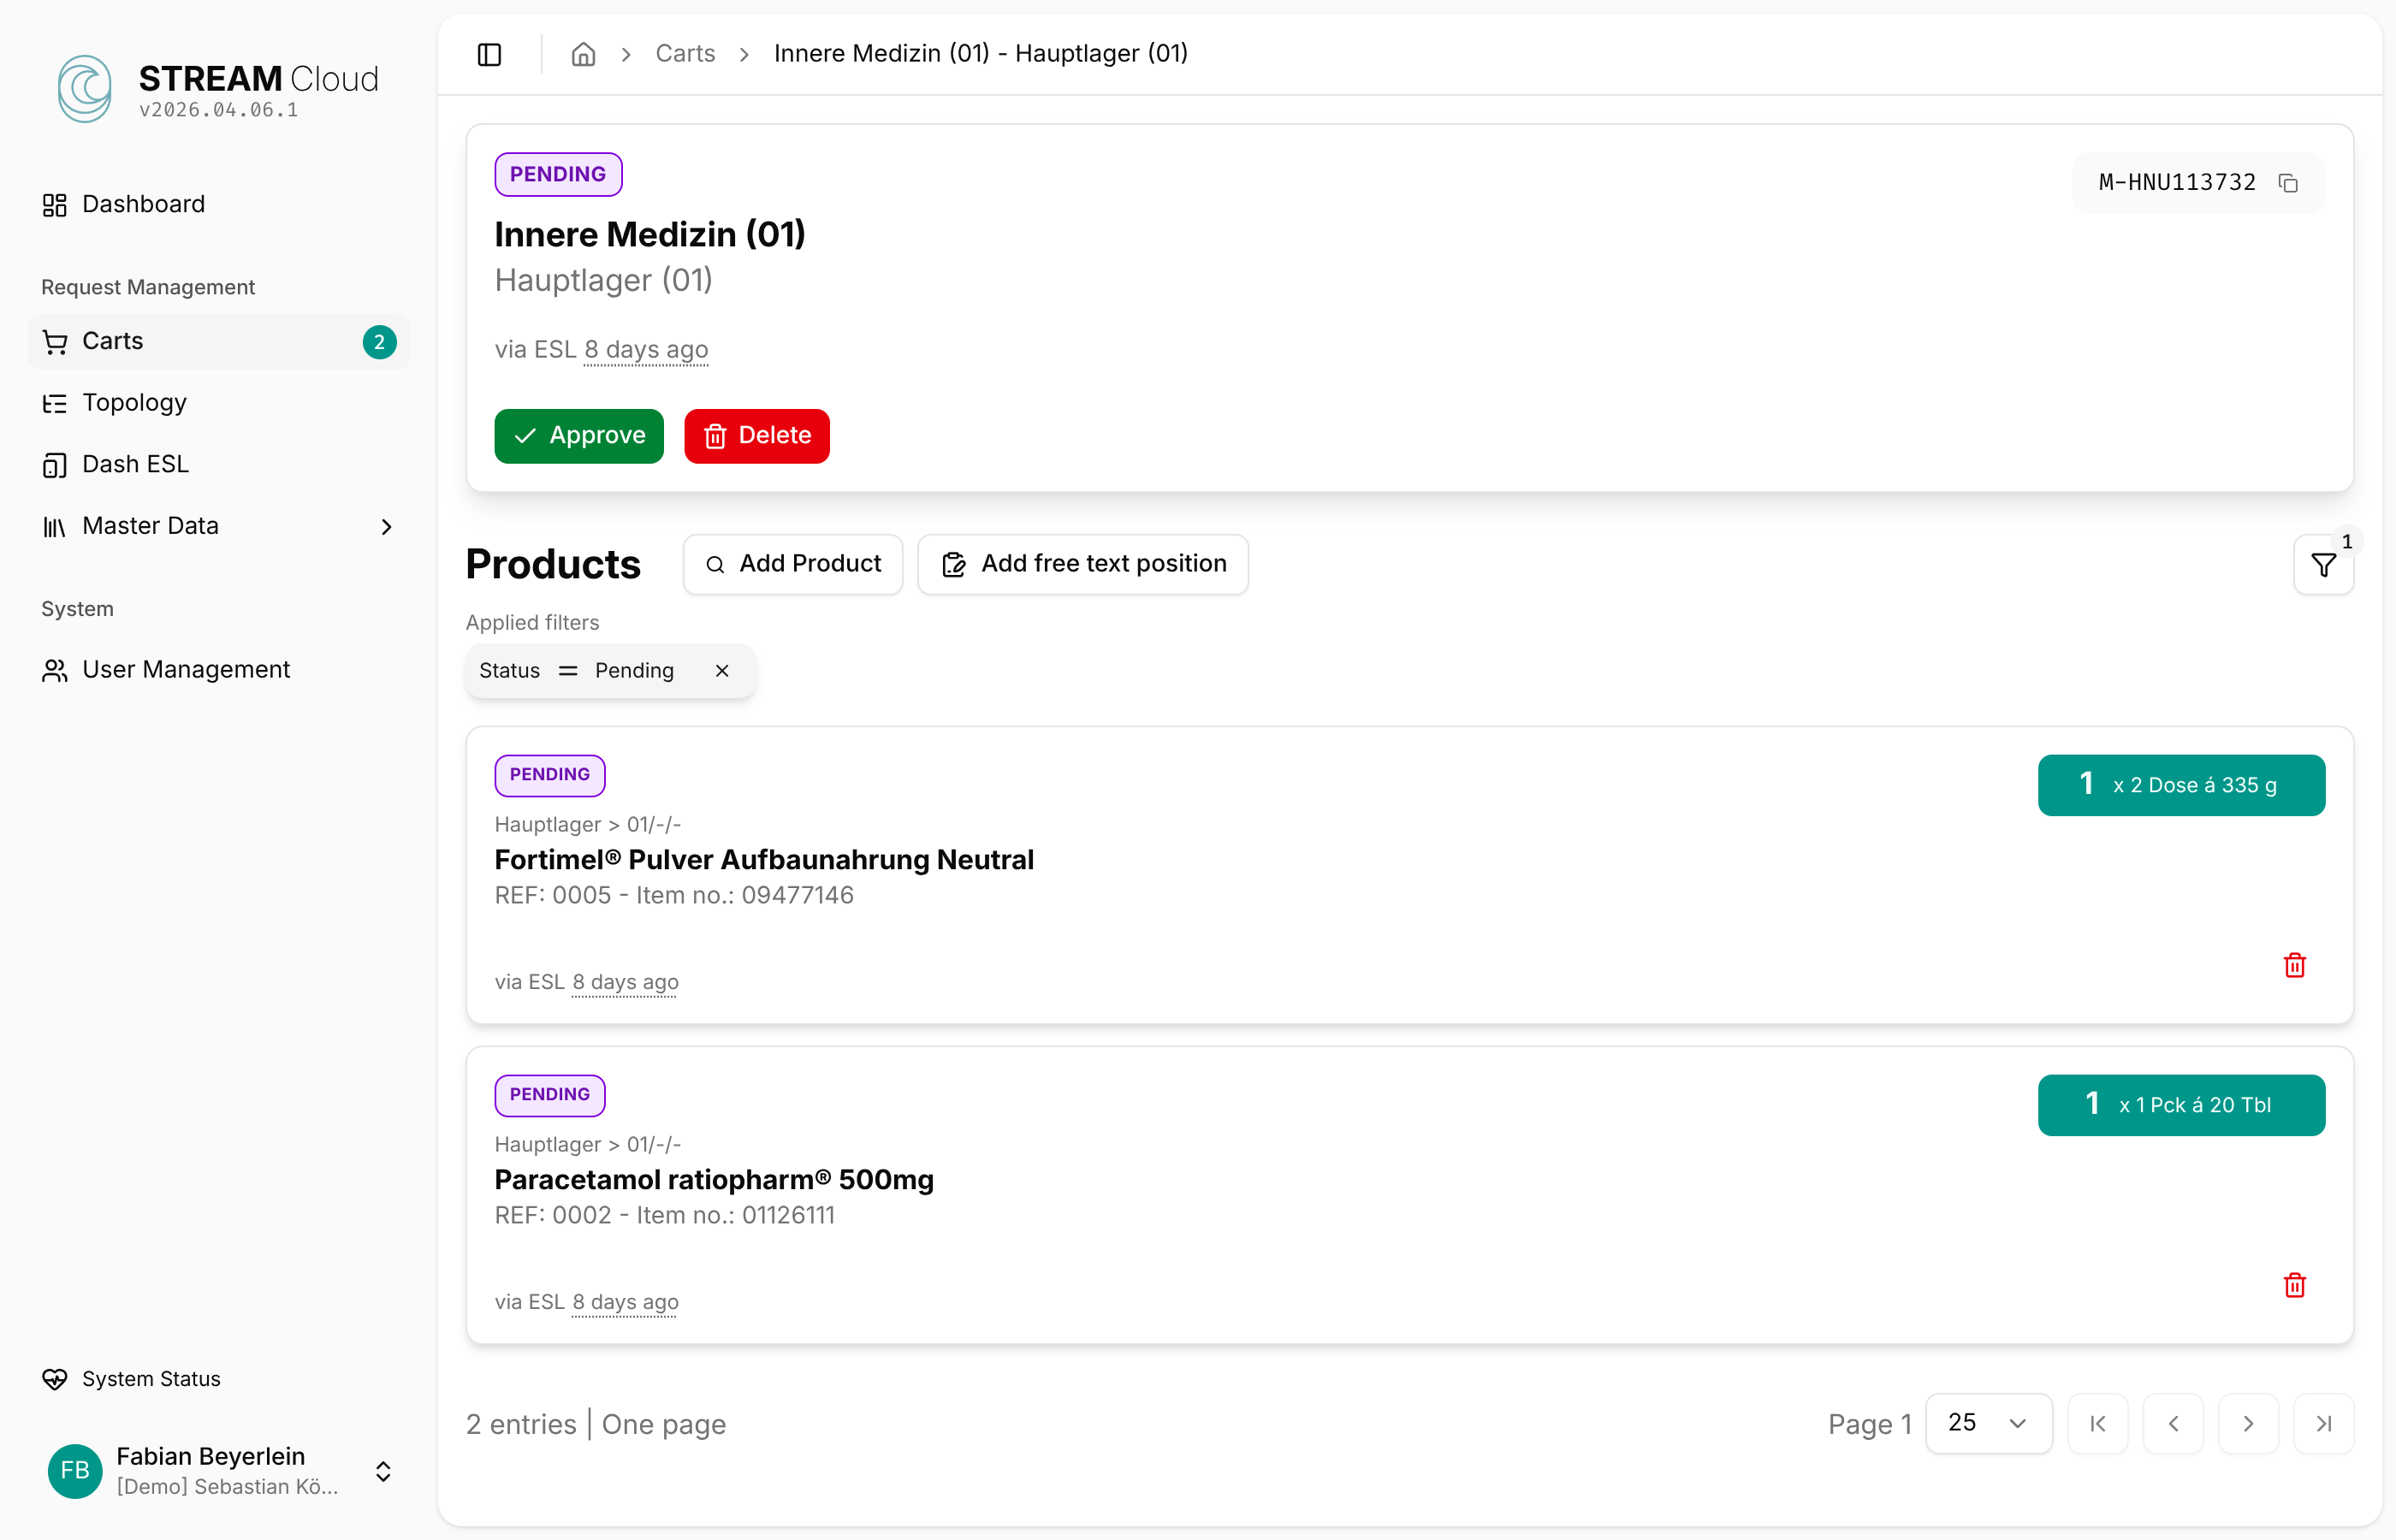Image resolution: width=2396 pixels, height=1540 pixels.
Task: Approve the Innere Medizin cart
Action: coord(578,435)
